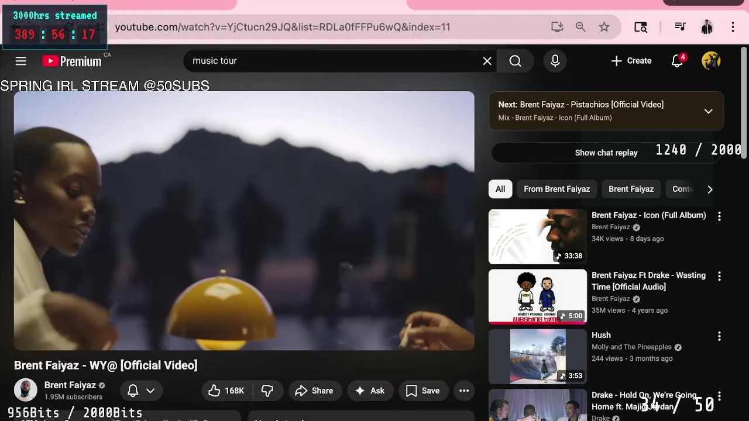The height and width of the screenshot is (421, 749).
Task: Open options for the Hush video
Action: [719, 336]
